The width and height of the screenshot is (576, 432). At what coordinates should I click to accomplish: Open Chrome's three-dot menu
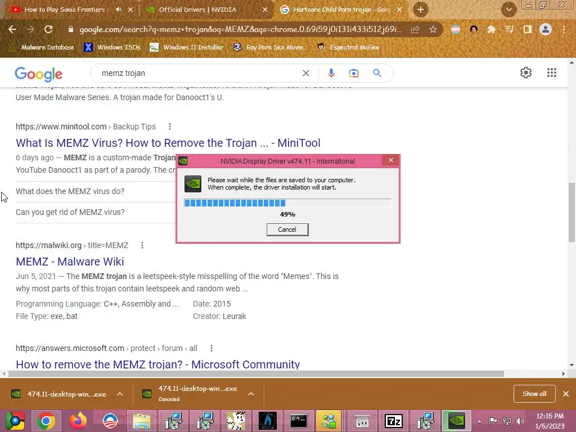[564, 29]
